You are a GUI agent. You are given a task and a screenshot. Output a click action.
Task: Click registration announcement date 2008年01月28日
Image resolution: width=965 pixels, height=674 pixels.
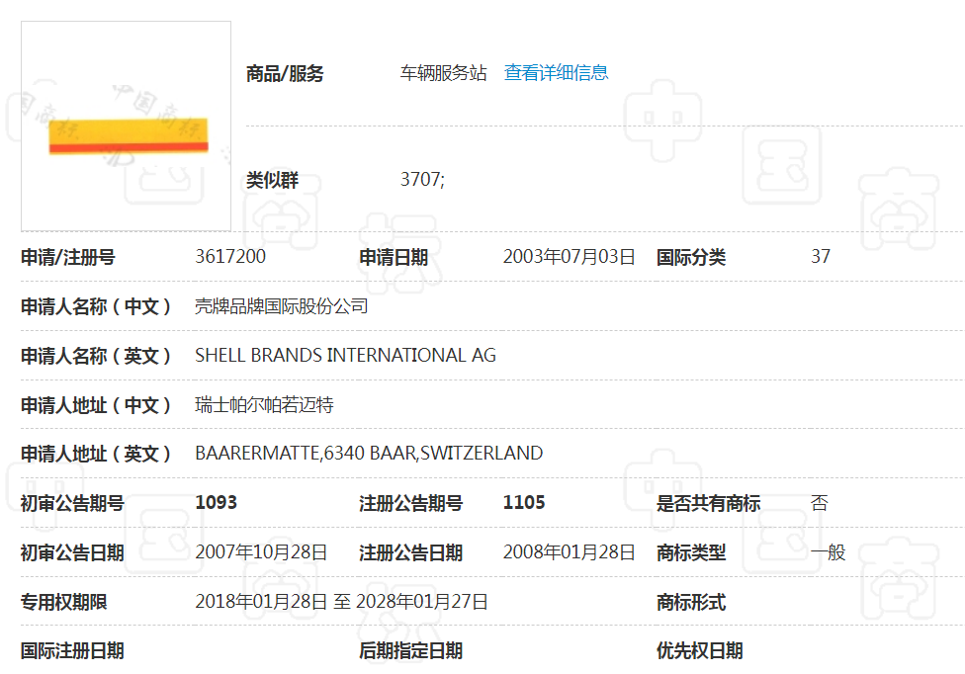point(569,552)
